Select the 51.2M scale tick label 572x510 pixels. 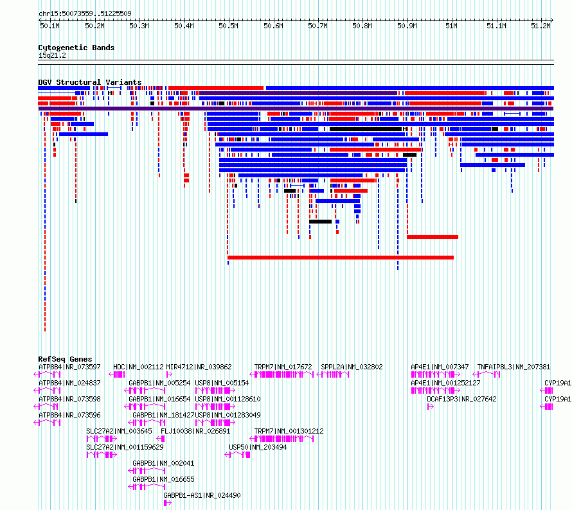[x=541, y=26]
